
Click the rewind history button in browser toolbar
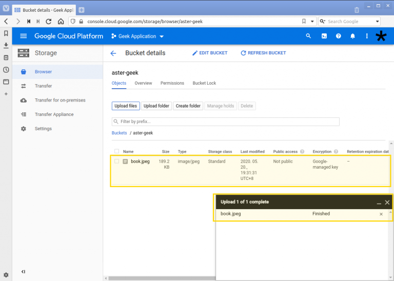point(29,22)
